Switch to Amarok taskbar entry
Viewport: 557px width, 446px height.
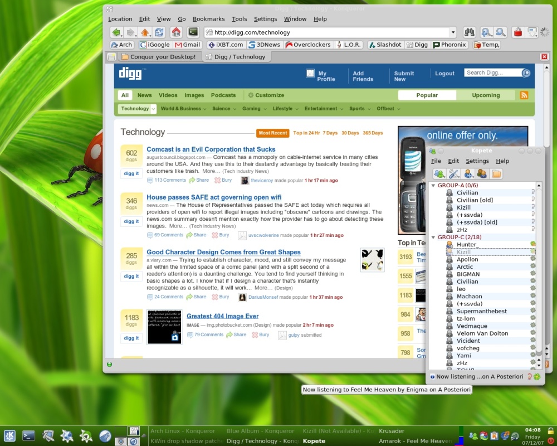coord(415,441)
